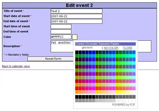The image size is (159, 111).
Task: Click the Combo-Chromatic Selection Palette title bar
Action: (105, 44)
